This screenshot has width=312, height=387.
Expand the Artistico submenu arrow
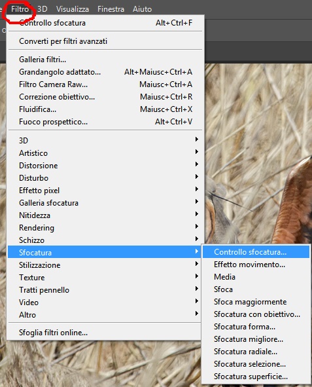point(197,151)
